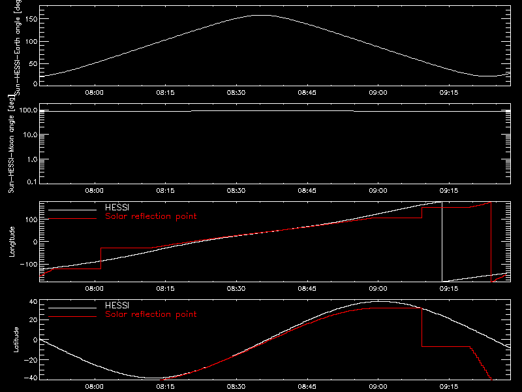Click 08:00 label under Latitude plot

tap(94, 387)
